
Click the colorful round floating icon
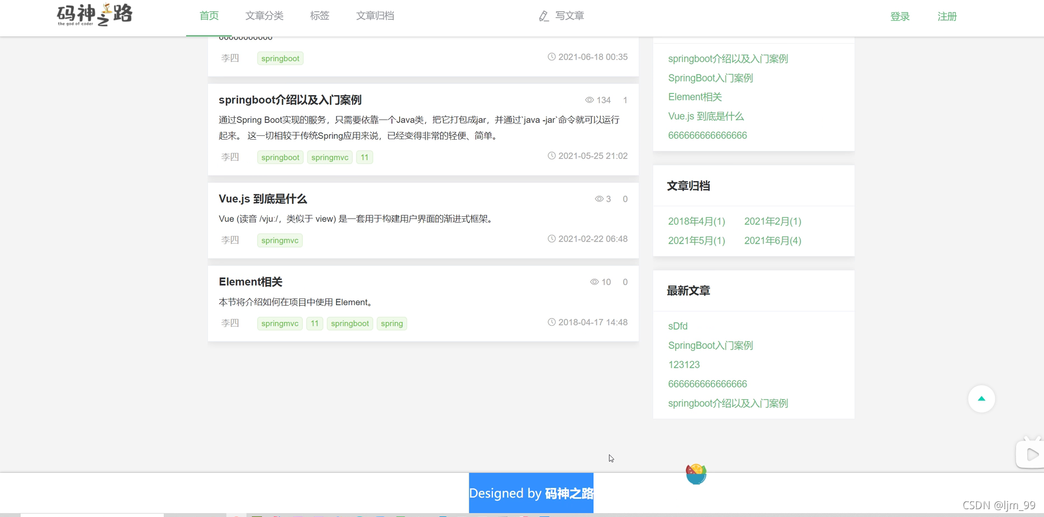click(696, 474)
